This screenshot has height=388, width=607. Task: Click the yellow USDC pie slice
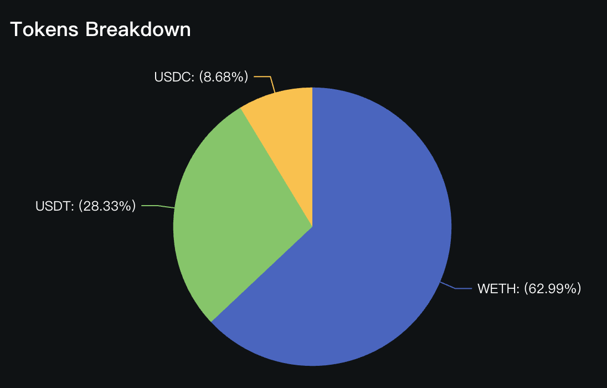point(288,127)
